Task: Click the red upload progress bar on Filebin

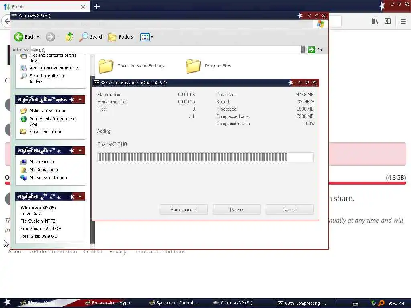Action: (x=367, y=183)
